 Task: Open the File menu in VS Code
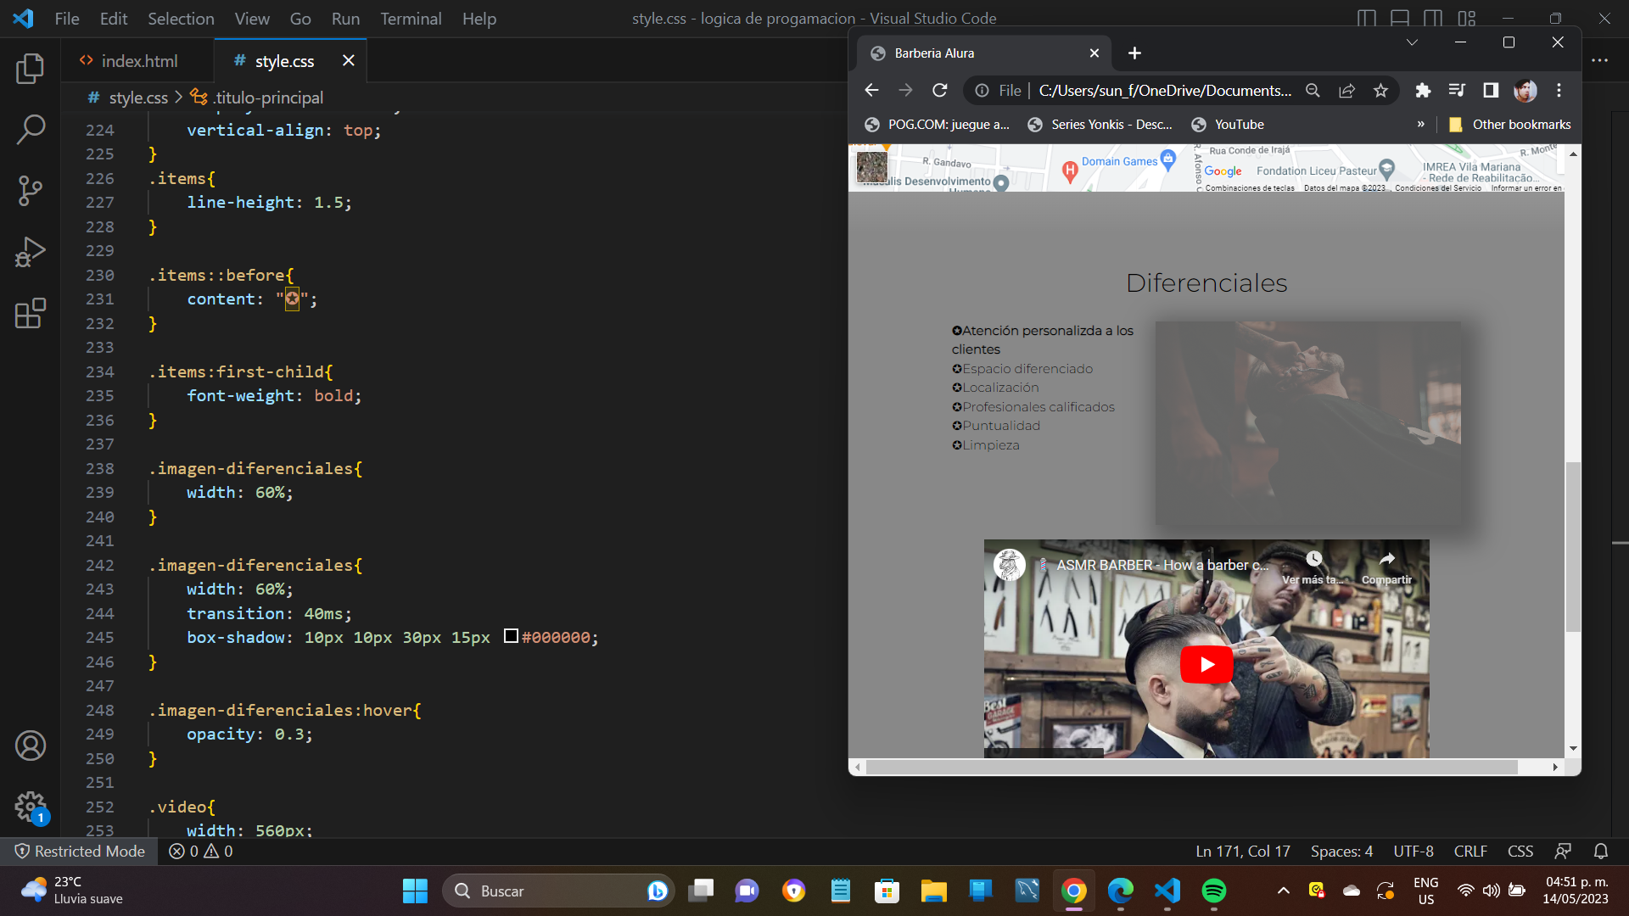(66, 18)
